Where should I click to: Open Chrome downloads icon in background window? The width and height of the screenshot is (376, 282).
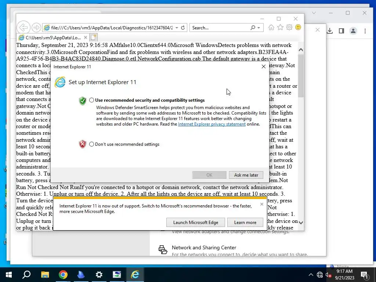(330, 31)
